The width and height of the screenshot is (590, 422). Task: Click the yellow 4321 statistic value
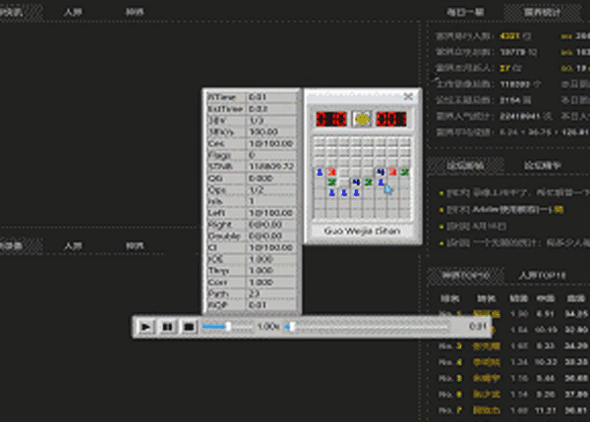(509, 36)
